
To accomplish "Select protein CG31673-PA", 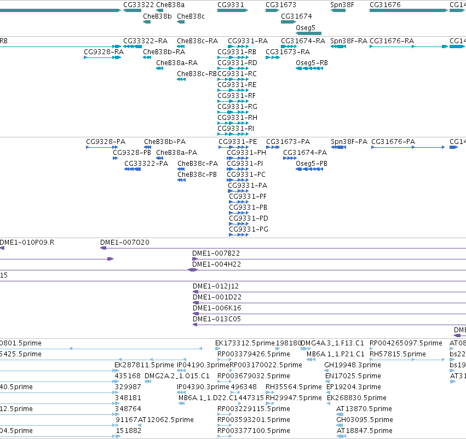I will click(x=288, y=142).
